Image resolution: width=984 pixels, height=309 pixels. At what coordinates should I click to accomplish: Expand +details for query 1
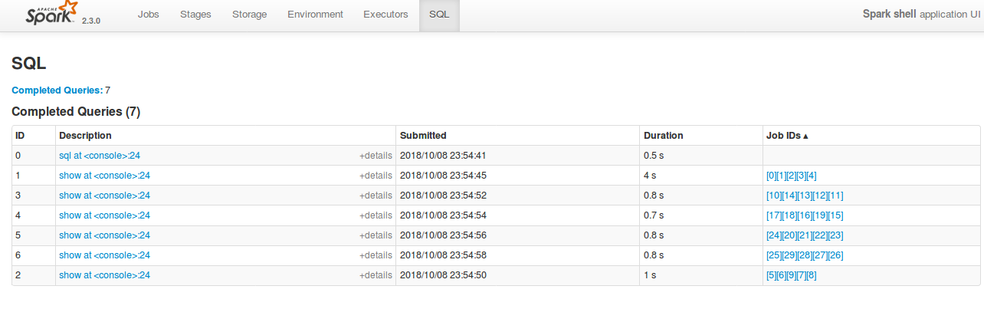(x=376, y=176)
